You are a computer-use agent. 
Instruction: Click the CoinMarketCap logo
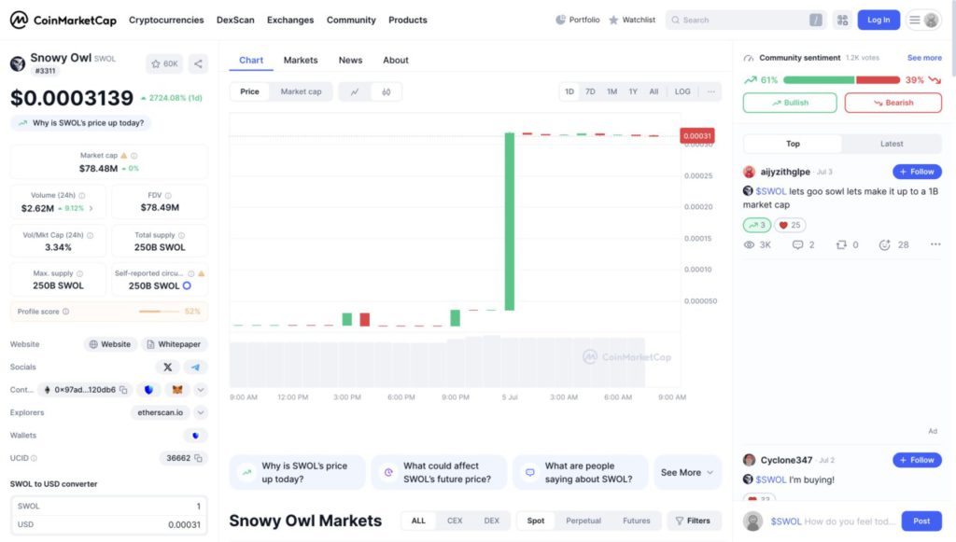(63, 21)
